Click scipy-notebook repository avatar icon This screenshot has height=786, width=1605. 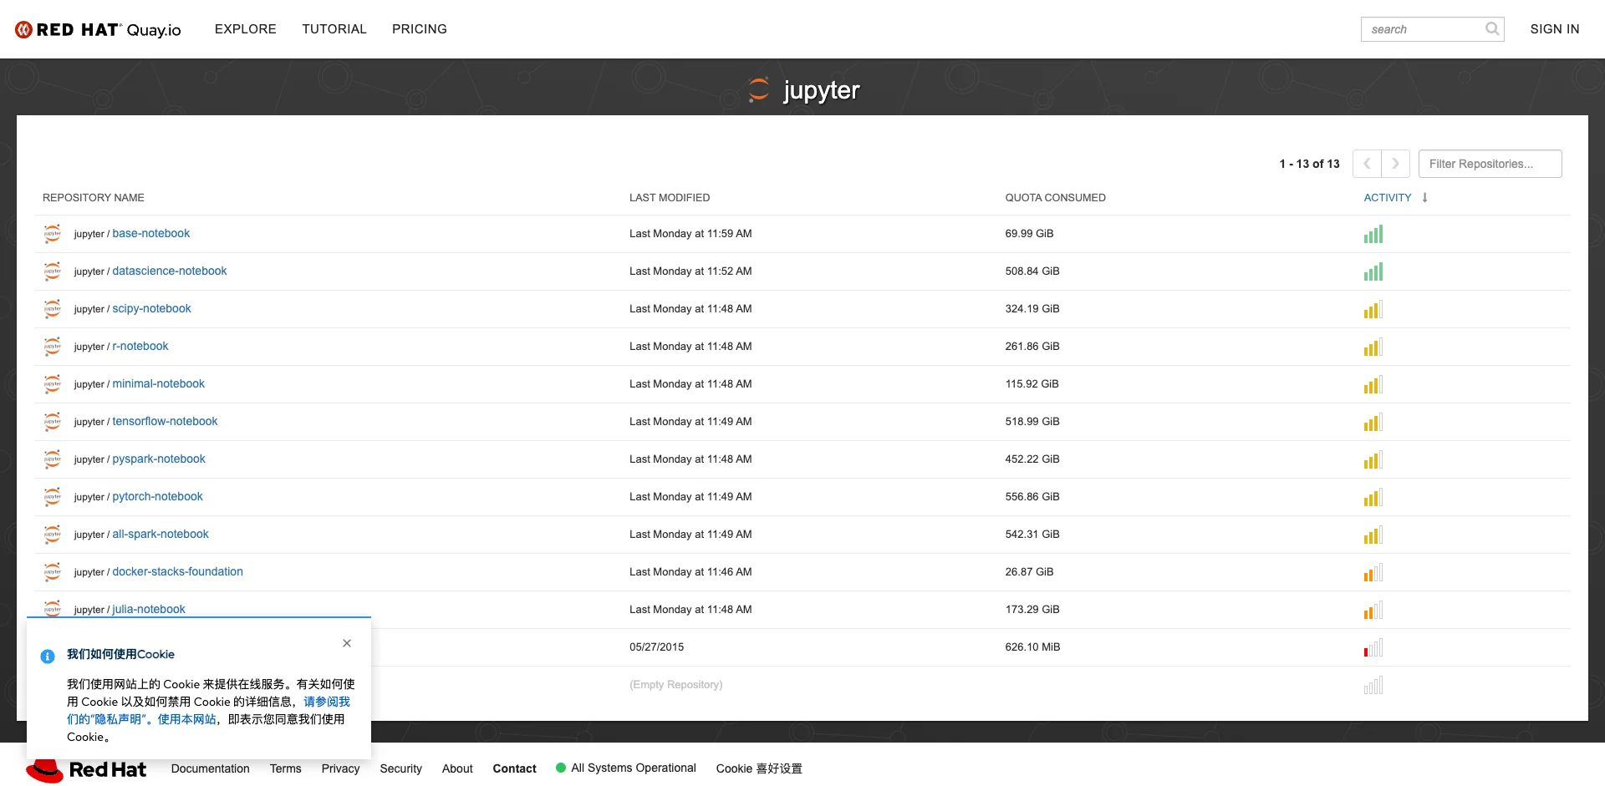pos(53,309)
